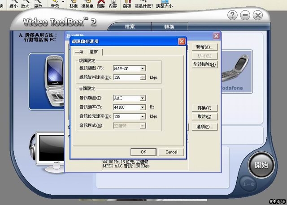Click the 視訊資料速率 spinner arrows
This screenshot has width=287, height=205.
pyautogui.click(x=143, y=77)
